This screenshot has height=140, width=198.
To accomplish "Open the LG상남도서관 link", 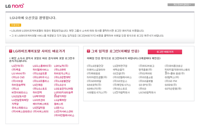I will 19,96.
